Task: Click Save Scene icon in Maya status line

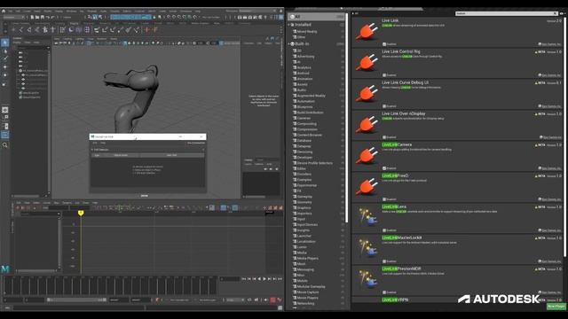Action: point(43,17)
